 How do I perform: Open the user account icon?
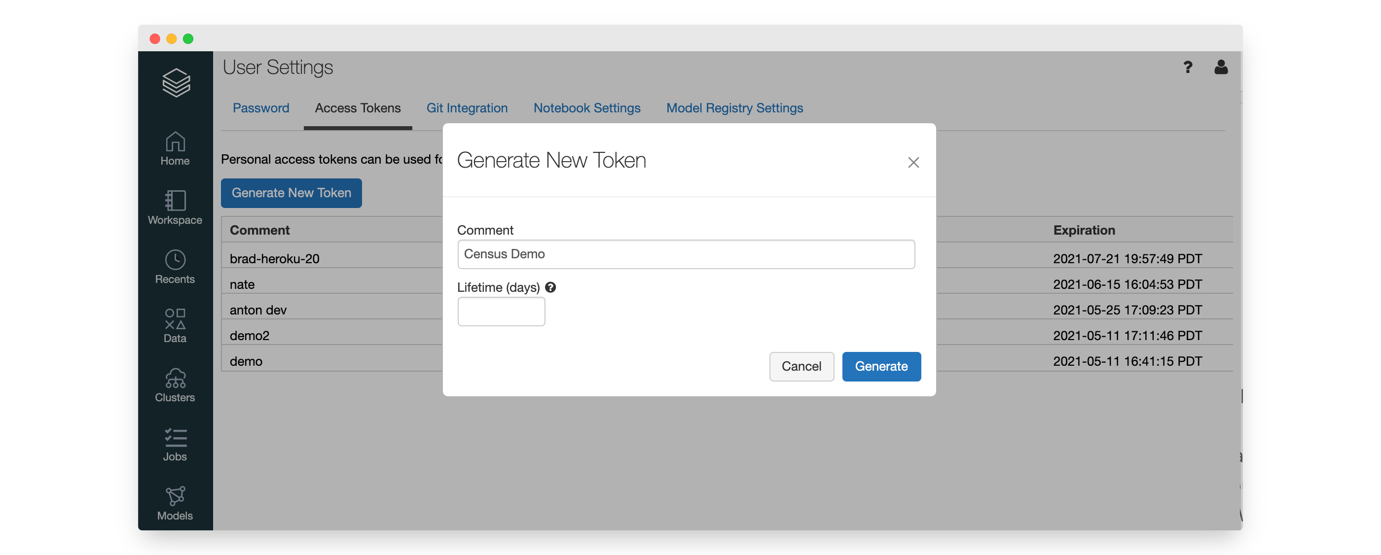tap(1221, 67)
